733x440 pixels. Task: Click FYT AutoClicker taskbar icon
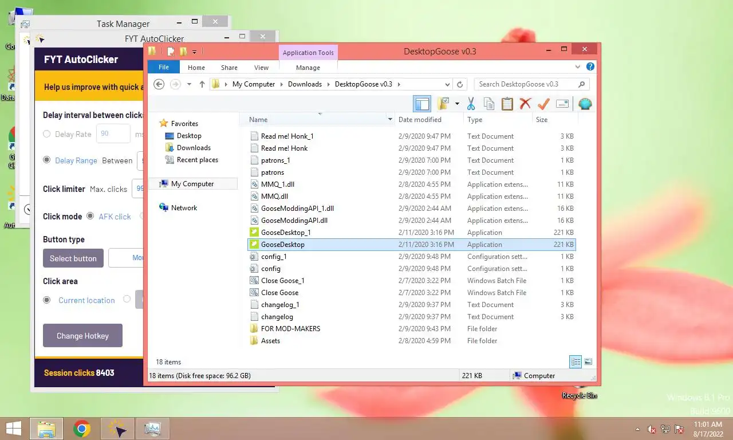point(117,429)
